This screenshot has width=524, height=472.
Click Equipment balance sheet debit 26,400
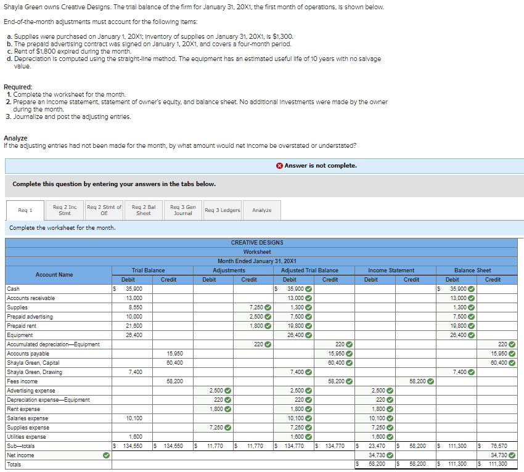[456, 335]
